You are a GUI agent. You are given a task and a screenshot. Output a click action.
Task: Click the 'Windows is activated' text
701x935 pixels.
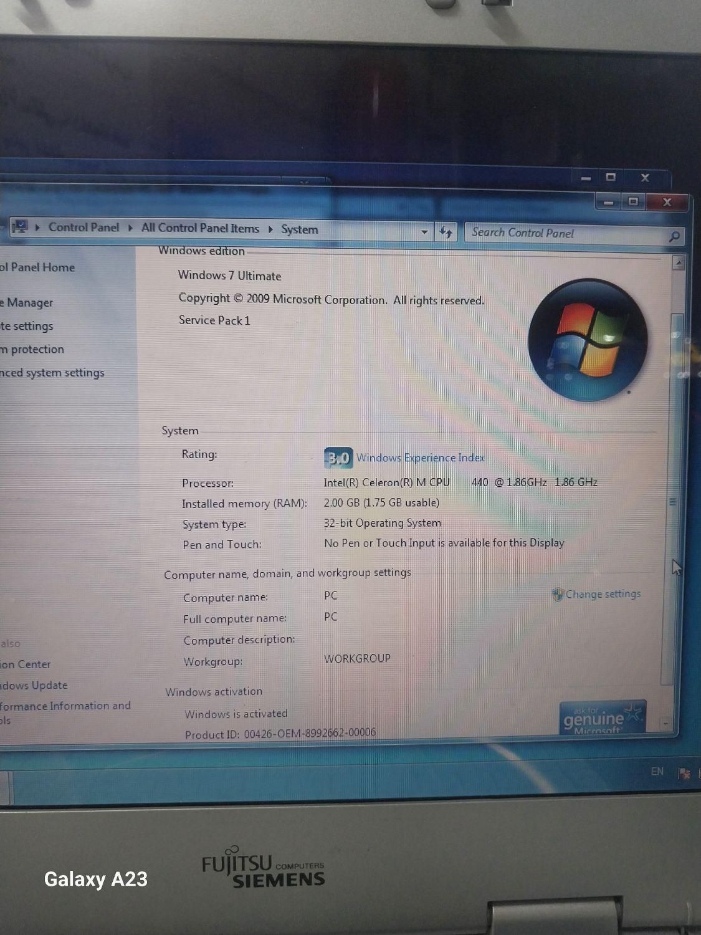(x=236, y=714)
